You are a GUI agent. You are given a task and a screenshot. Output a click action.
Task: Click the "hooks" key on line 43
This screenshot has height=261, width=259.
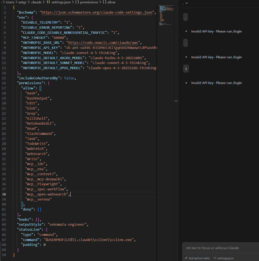[x=24, y=220]
